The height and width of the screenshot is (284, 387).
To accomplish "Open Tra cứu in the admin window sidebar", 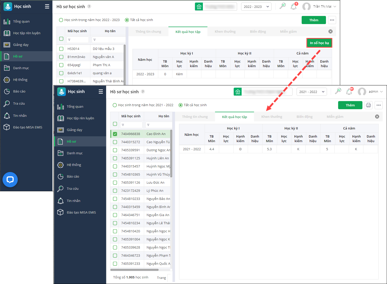I will [73, 189].
